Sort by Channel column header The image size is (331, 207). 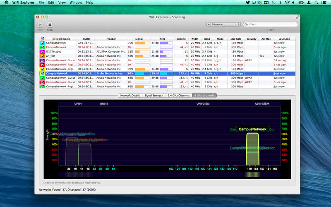(x=181, y=39)
